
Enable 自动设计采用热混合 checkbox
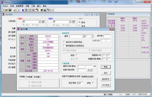[64, 42]
